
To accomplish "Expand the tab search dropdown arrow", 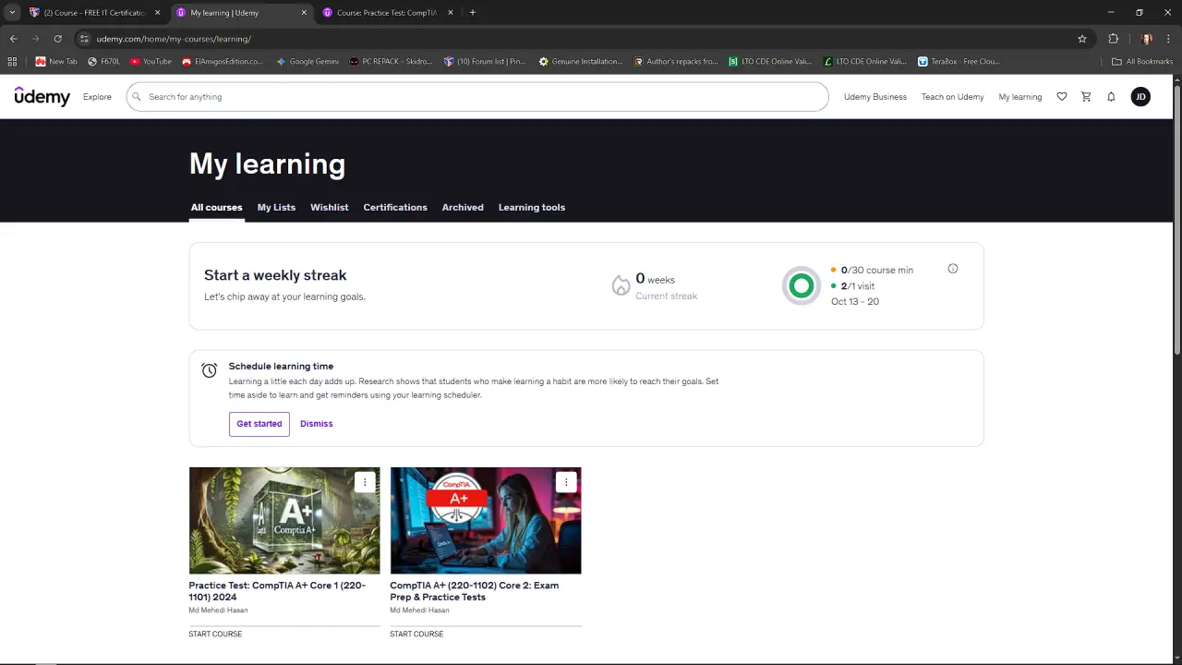I will tap(12, 13).
